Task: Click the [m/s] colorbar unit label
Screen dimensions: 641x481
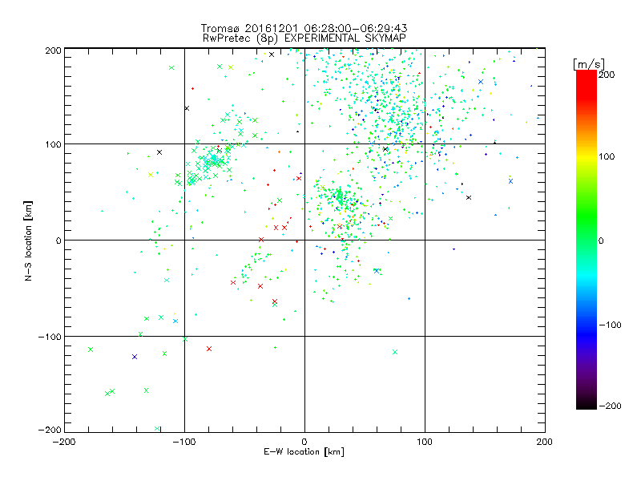Action: pyautogui.click(x=589, y=64)
